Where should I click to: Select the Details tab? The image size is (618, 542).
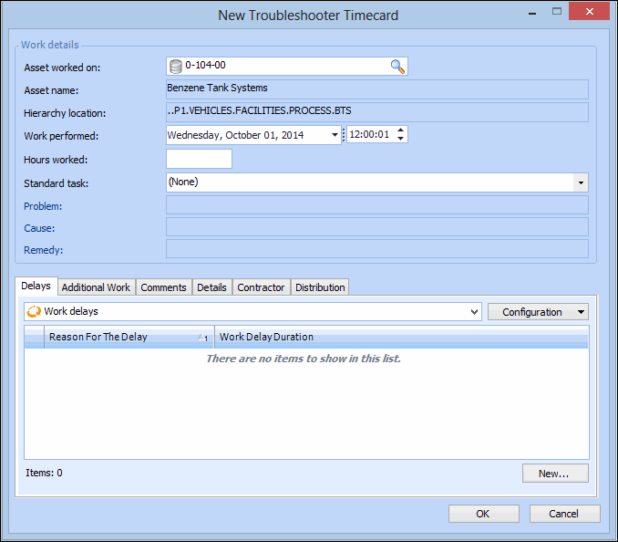click(211, 287)
